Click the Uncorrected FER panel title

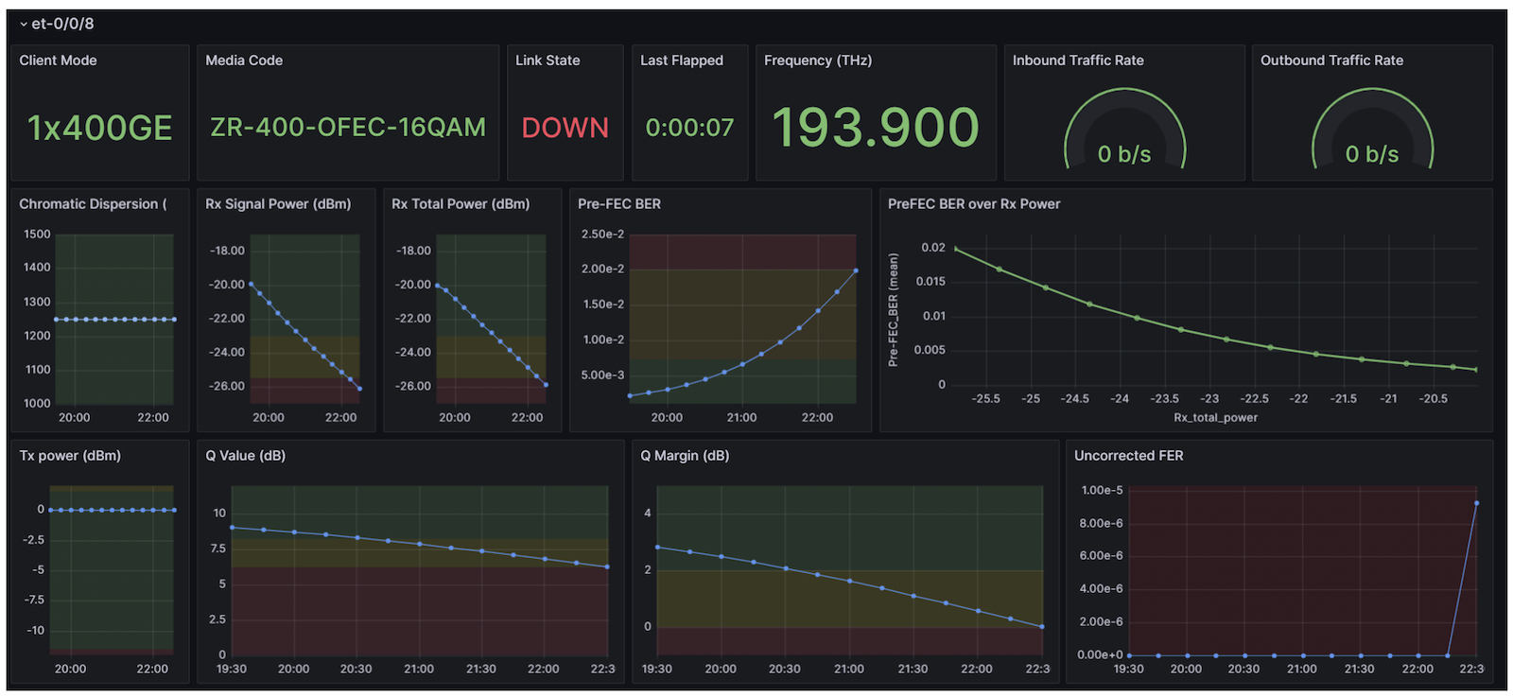click(1129, 456)
